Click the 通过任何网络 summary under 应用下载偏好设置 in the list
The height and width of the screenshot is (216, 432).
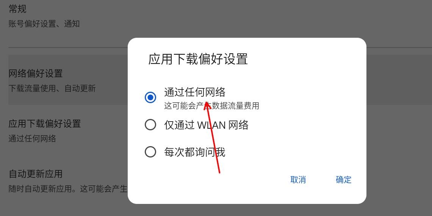[x=32, y=138]
